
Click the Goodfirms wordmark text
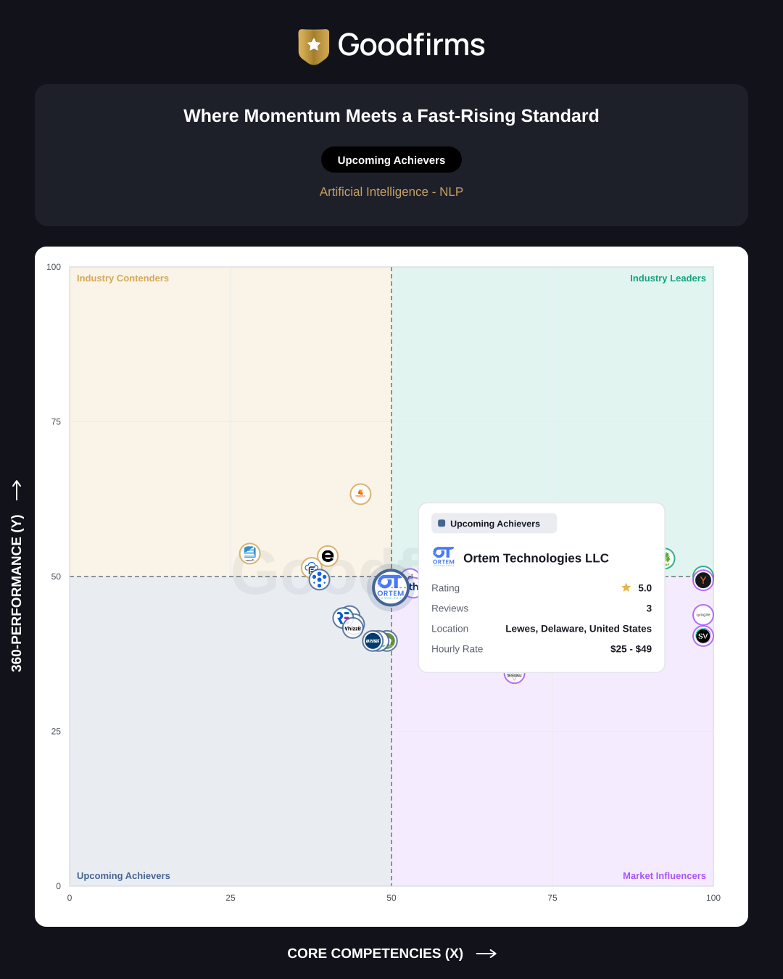(411, 45)
